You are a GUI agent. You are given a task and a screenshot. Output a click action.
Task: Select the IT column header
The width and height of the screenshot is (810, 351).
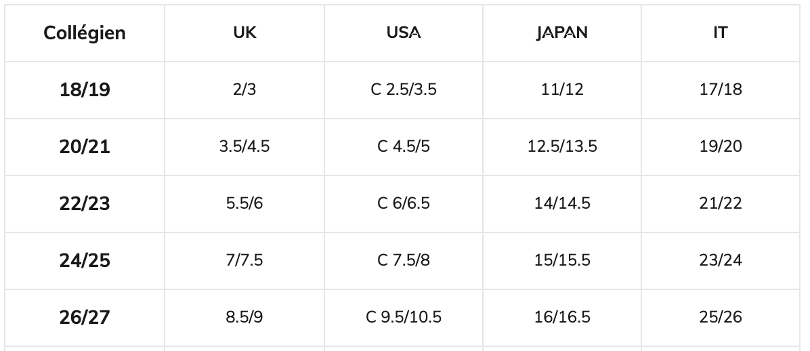[x=721, y=33]
